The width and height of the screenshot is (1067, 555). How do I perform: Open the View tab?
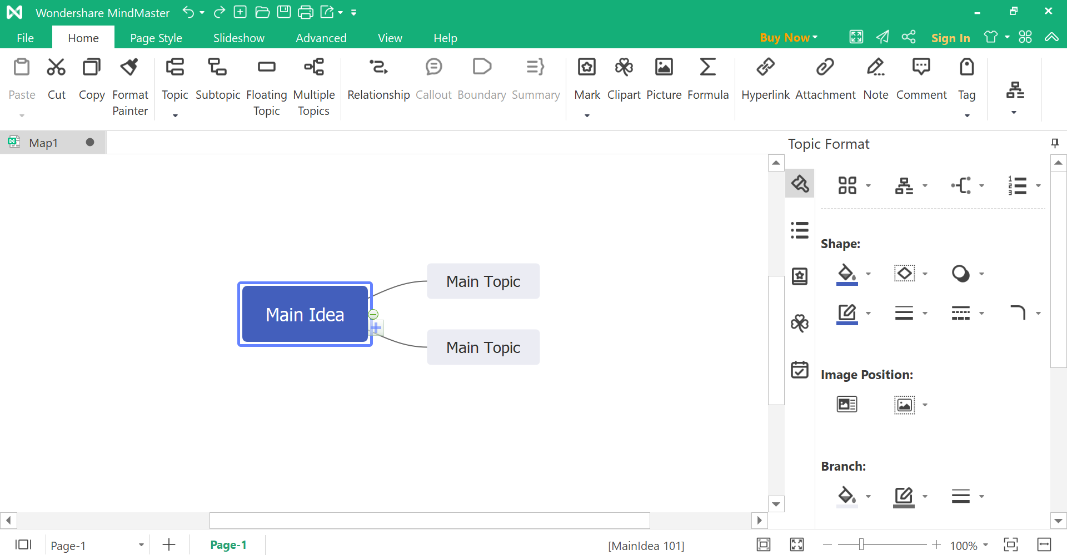pos(390,38)
